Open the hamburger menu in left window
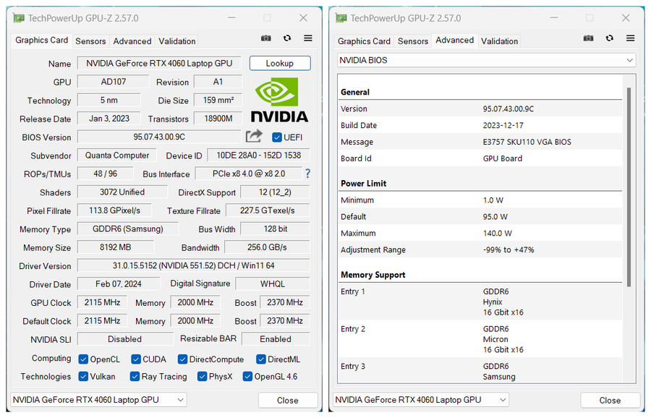Screen dimensions: 651x418 [x=308, y=38]
